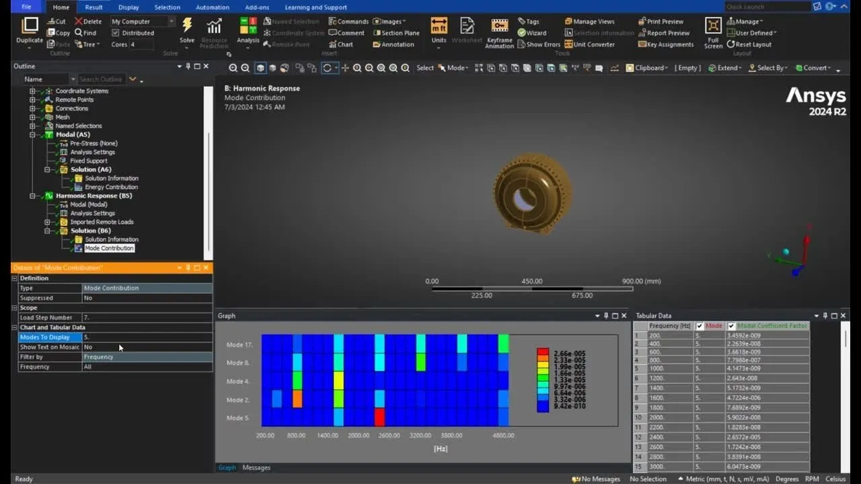Select Energy Contribution in the tree
Image resolution: width=861 pixels, height=484 pixels.
tap(111, 187)
